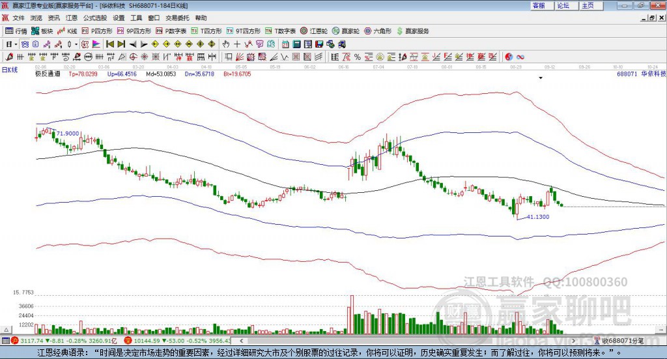Click the 日K线 period label
667x359 pixels.
pyautogui.click(x=10, y=70)
